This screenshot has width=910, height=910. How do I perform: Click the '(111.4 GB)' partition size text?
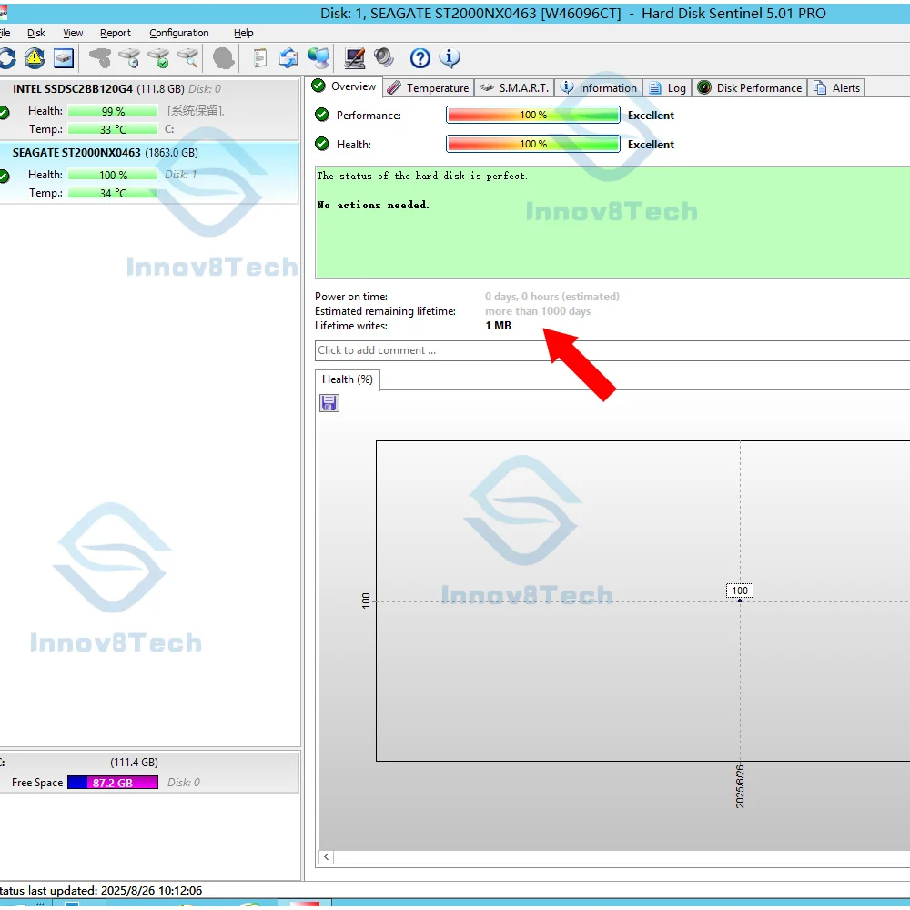click(134, 762)
